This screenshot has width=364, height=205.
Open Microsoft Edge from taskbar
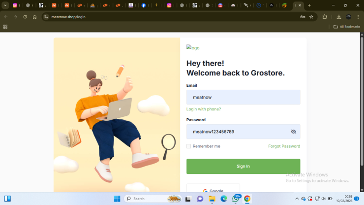click(224, 199)
